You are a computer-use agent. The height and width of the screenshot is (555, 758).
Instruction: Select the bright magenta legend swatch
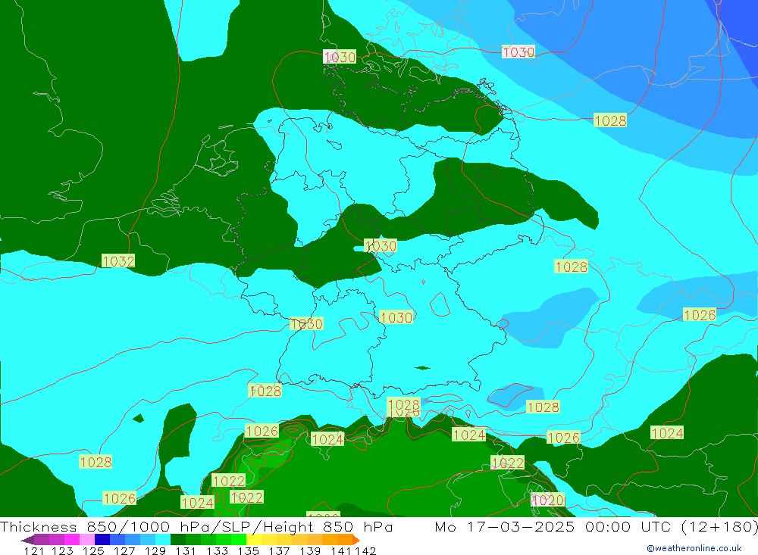pyautogui.click(x=70, y=540)
